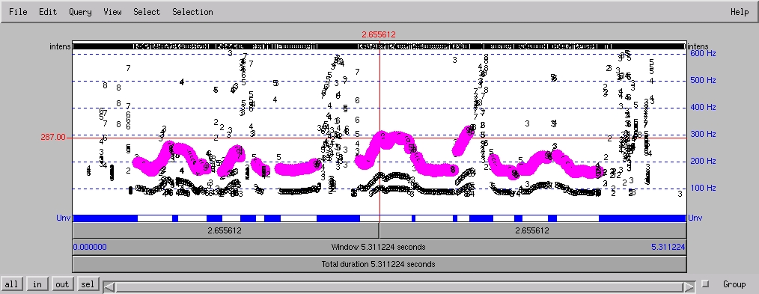Play the Window 5.311224 seconds bar
Image resolution: width=759 pixels, height=294 pixels.
coord(379,247)
